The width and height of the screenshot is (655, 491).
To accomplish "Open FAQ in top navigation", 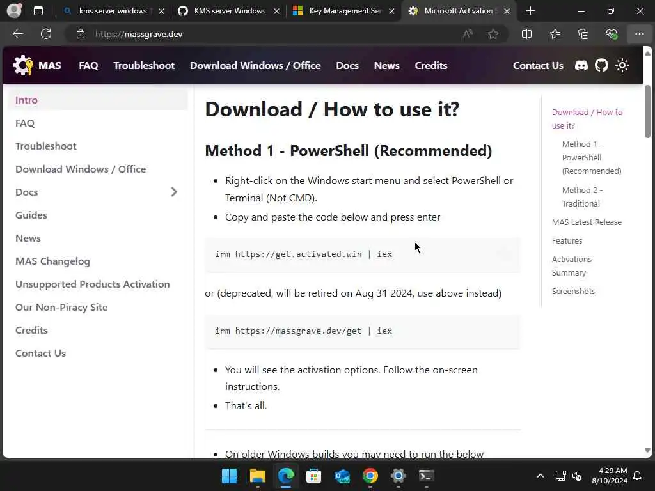I will (88, 66).
